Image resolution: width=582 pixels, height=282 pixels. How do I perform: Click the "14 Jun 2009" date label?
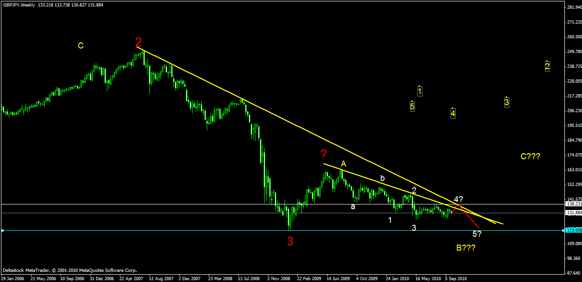coord(339,279)
